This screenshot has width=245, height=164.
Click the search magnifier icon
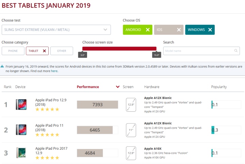[x=236, y=51]
